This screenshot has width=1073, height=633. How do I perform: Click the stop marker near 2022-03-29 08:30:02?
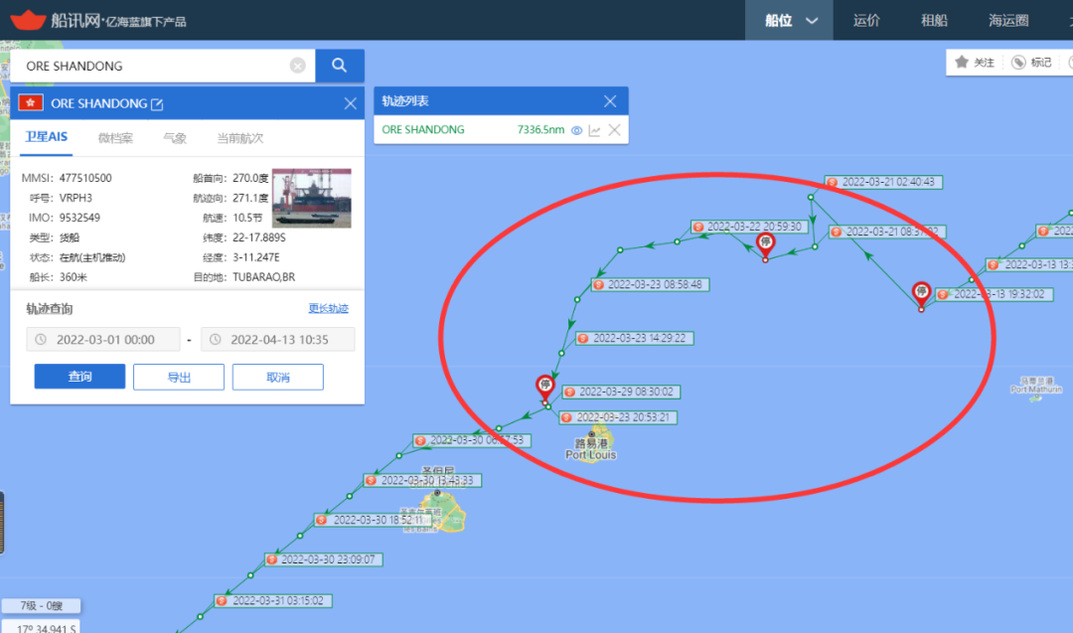coord(544,387)
